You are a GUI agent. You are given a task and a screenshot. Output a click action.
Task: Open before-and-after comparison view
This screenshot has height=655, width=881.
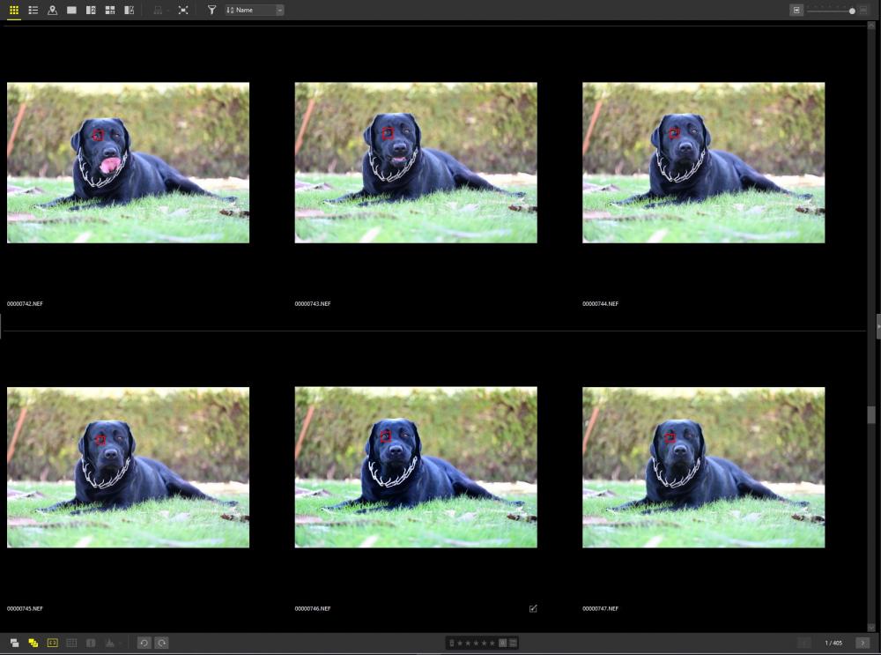129,10
